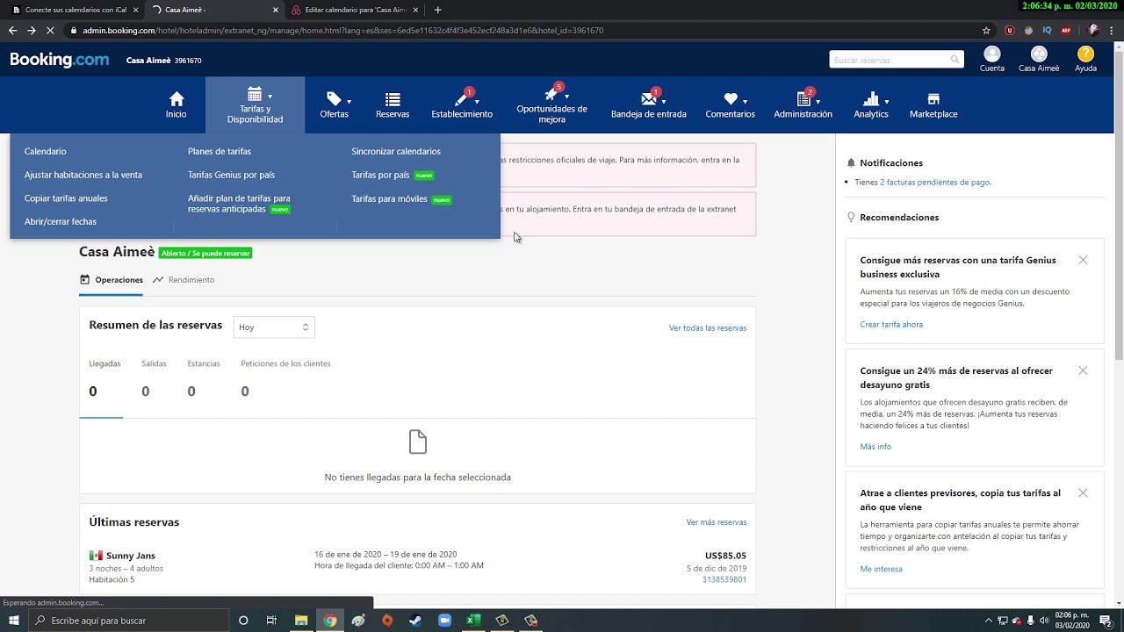1124x632 pixels.
Task: Open the Hoy date selector dropdown
Action: (274, 327)
